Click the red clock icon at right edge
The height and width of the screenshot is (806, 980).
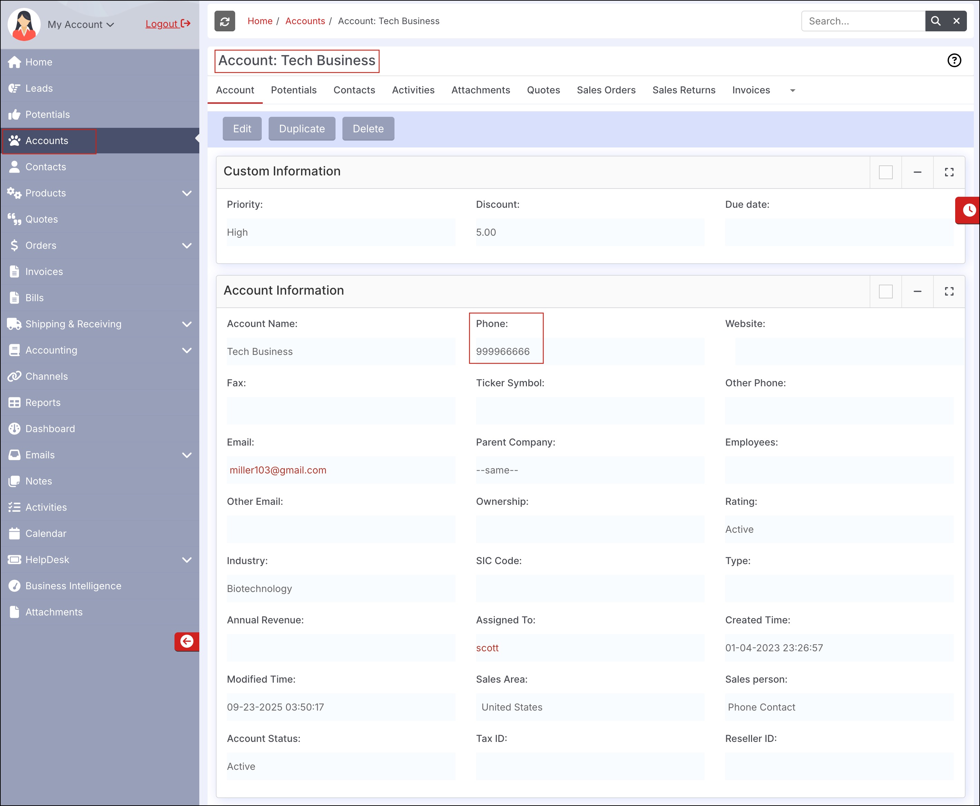(x=968, y=210)
